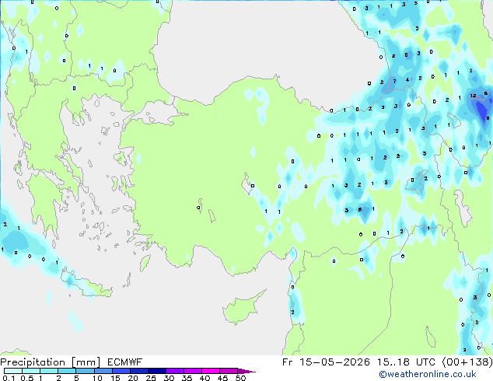493x381 pixels.
Task: Select the legend swatch between 10 and 15
Action: (103, 371)
